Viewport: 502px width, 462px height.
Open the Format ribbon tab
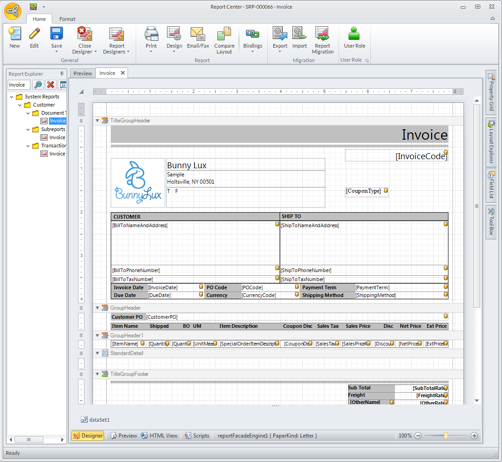coord(67,19)
